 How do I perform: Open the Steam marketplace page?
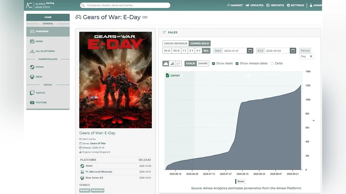coord(48,67)
